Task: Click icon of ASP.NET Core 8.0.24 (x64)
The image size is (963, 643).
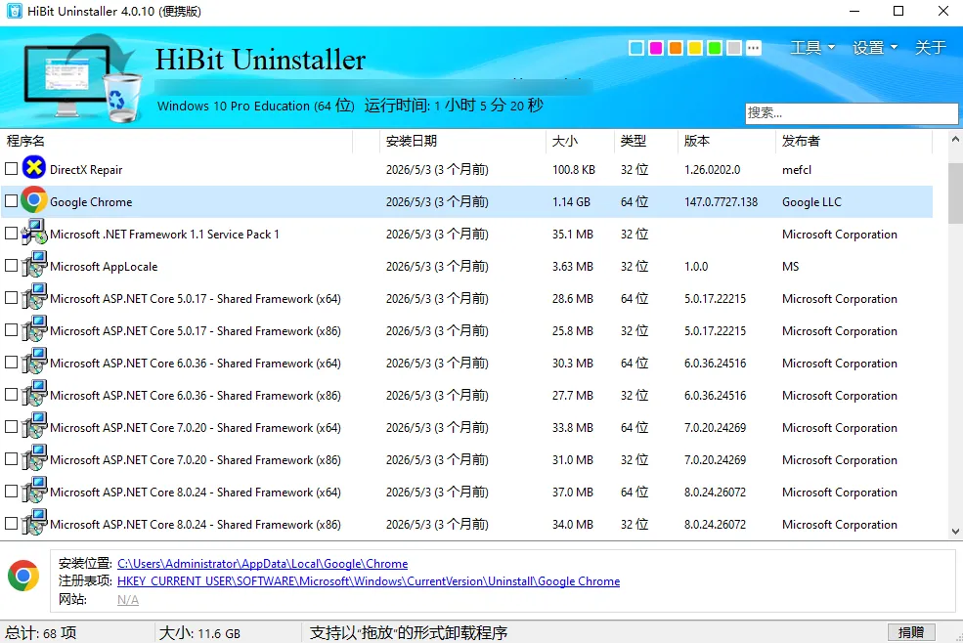Action: [x=34, y=491]
